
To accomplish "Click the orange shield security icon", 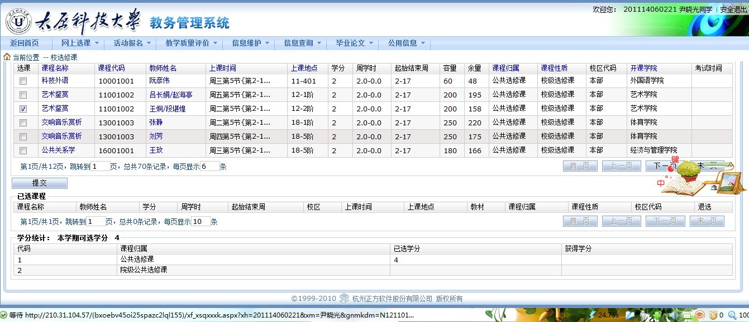I will (714, 315).
